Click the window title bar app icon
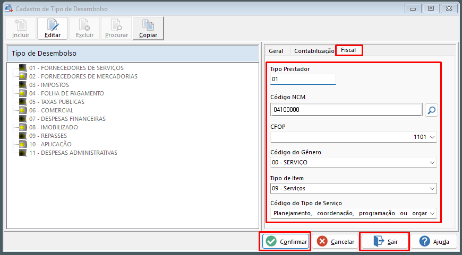 [8, 8]
